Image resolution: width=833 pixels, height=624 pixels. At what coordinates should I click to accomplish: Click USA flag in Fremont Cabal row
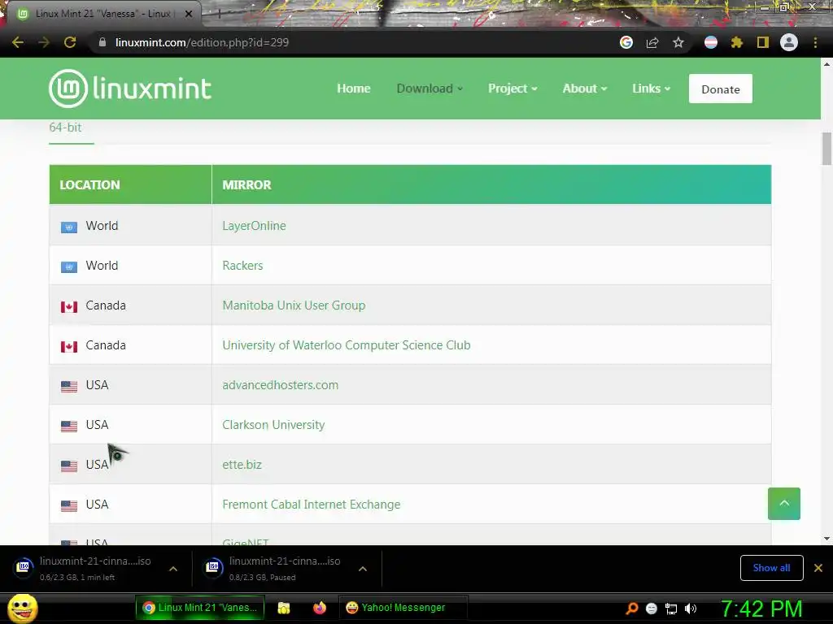coord(69,506)
